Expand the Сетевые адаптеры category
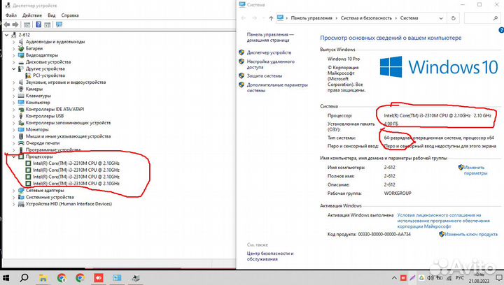Viewport: 504px width, 285px height. (14, 191)
